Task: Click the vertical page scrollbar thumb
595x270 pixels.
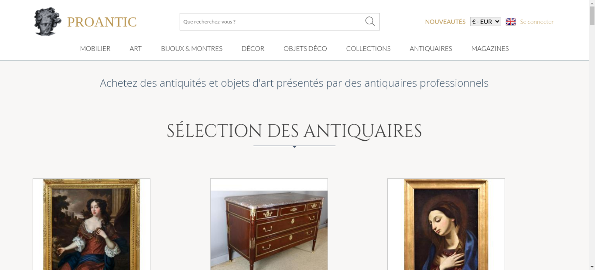Action: (592, 15)
